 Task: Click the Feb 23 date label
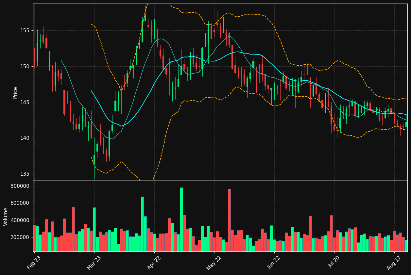tap(34, 263)
